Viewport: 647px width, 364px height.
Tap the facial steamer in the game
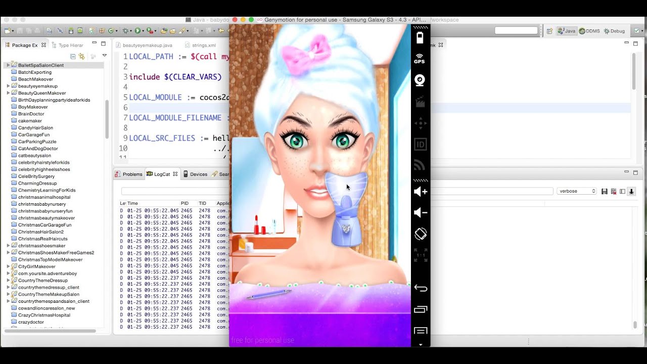347,210
